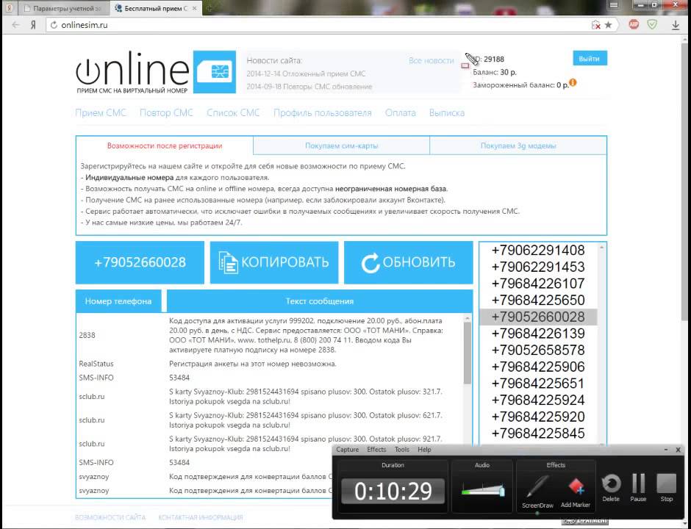Stop the screen recording
The image size is (691, 529).
tap(666, 487)
